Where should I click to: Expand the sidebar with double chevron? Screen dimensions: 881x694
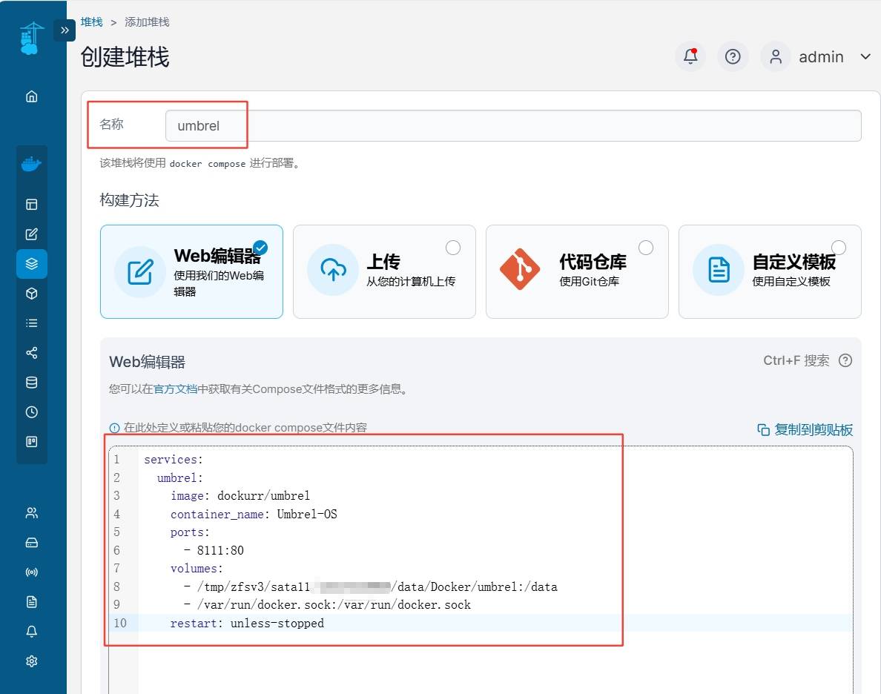(x=65, y=30)
